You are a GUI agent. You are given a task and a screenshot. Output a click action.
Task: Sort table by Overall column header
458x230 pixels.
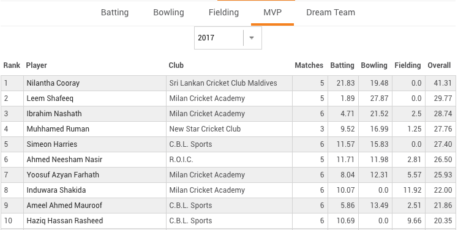click(x=439, y=65)
